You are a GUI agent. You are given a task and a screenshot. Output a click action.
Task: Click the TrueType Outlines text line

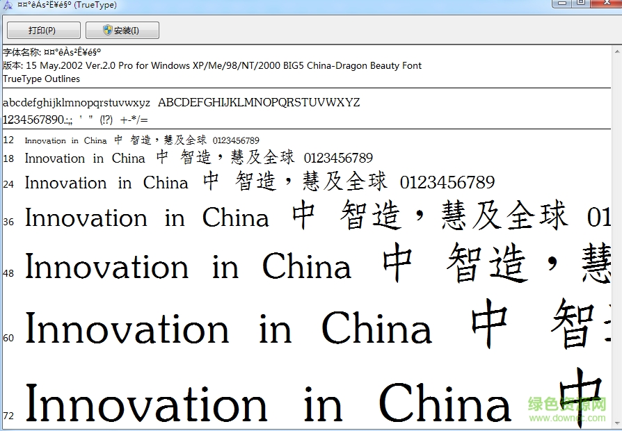point(41,79)
